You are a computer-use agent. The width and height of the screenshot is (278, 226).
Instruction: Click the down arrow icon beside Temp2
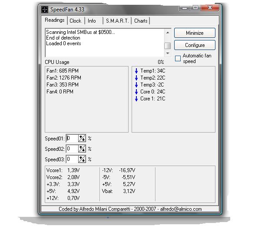[x=136, y=78]
